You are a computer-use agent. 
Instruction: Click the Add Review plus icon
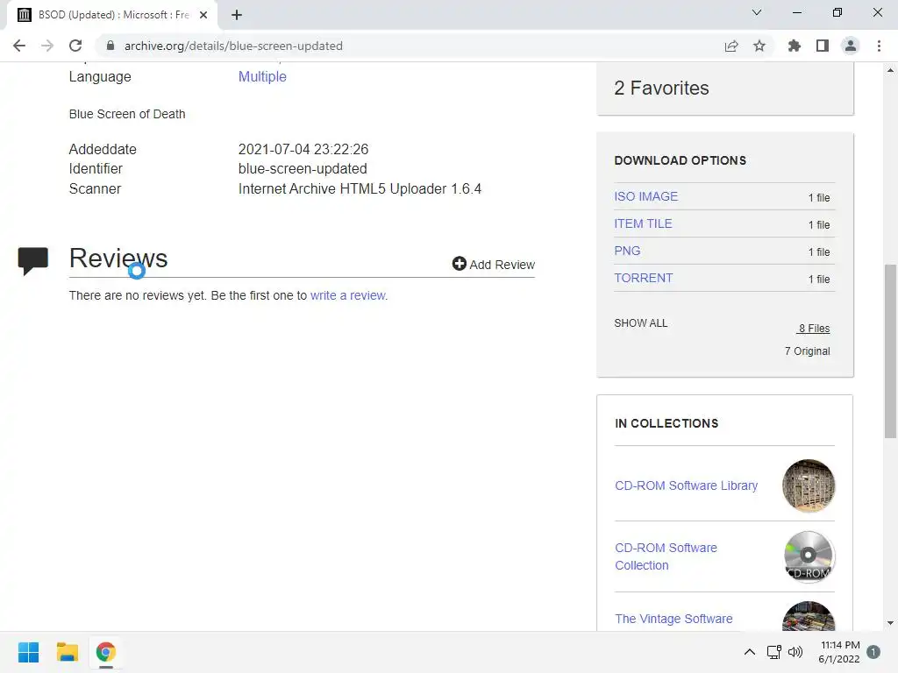tap(460, 263)
